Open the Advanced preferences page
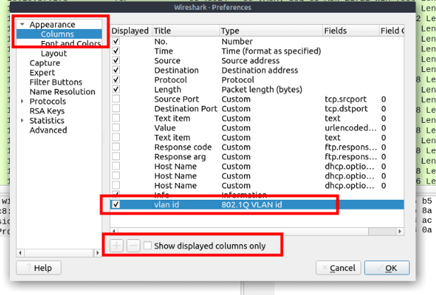This screenshot has height=295, width=436. pos(48,130)
